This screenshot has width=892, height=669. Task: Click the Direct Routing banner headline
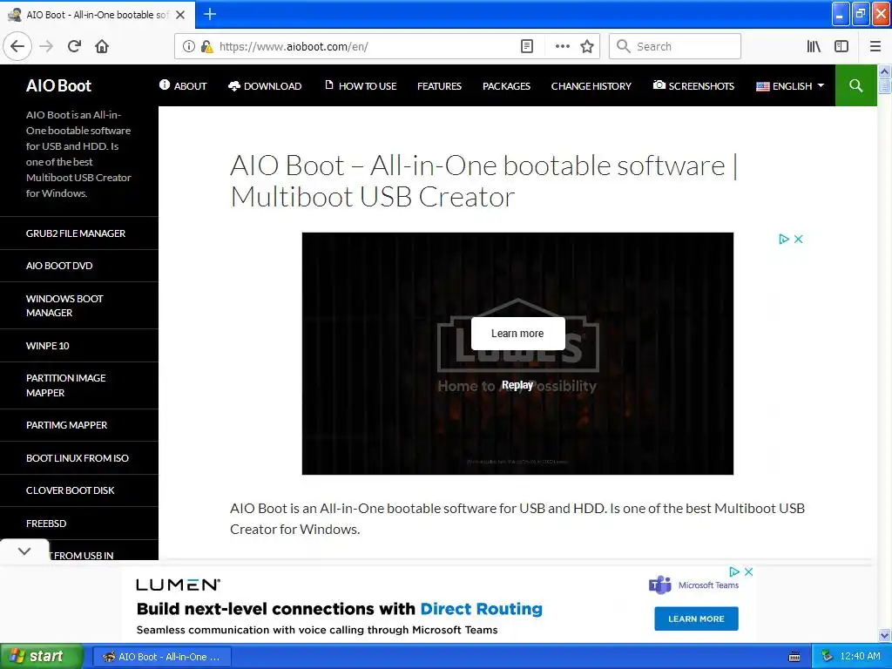[340, 609]
